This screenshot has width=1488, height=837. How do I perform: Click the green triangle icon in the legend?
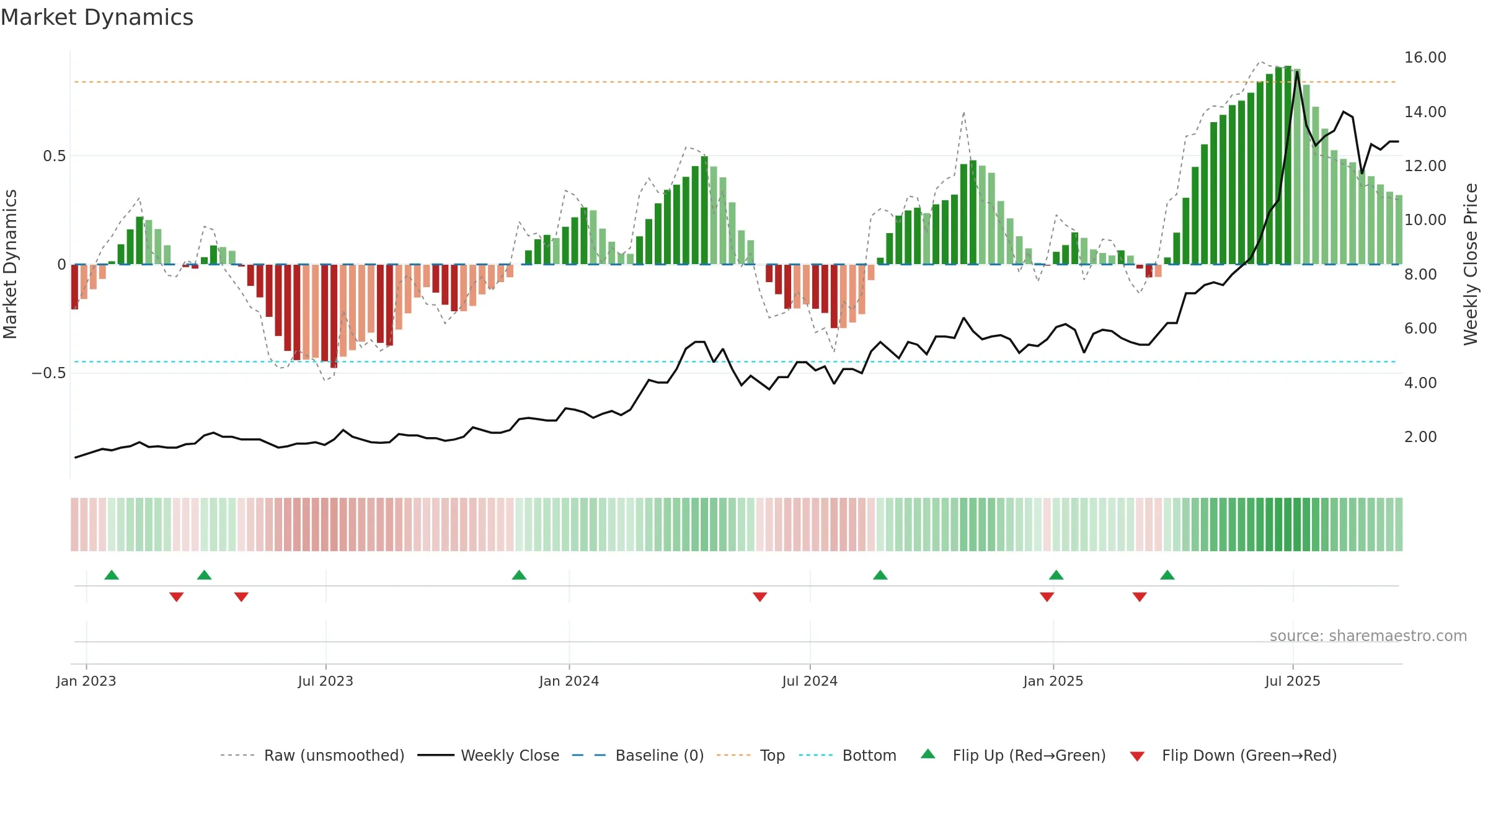click(x=928, y=754)
